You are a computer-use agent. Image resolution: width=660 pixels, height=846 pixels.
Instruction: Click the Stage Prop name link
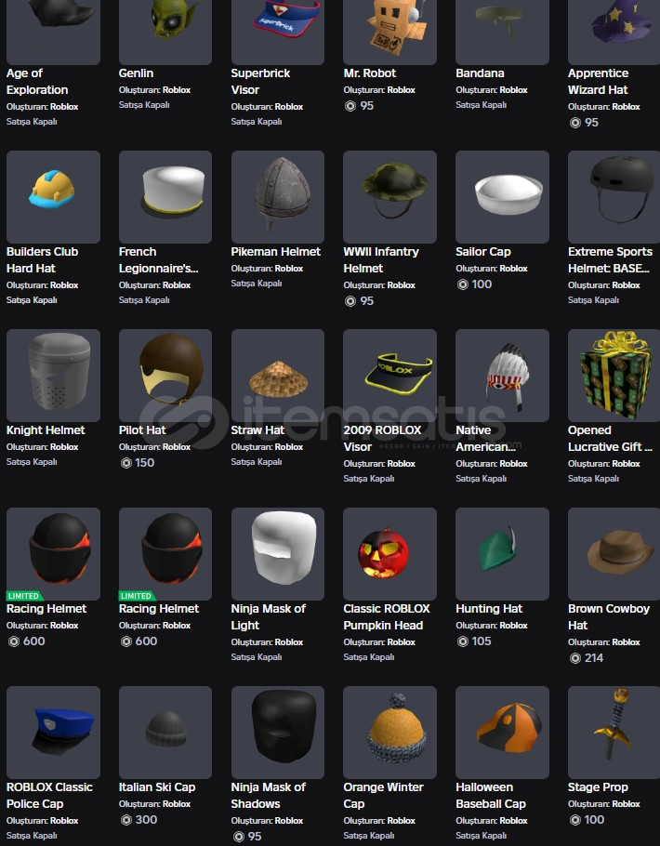(x=598, y=787)
